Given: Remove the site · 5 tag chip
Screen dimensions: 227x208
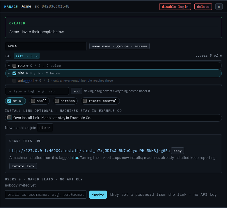Looking at the screenshot, I should pyautogui.click(x=37, y=56).
